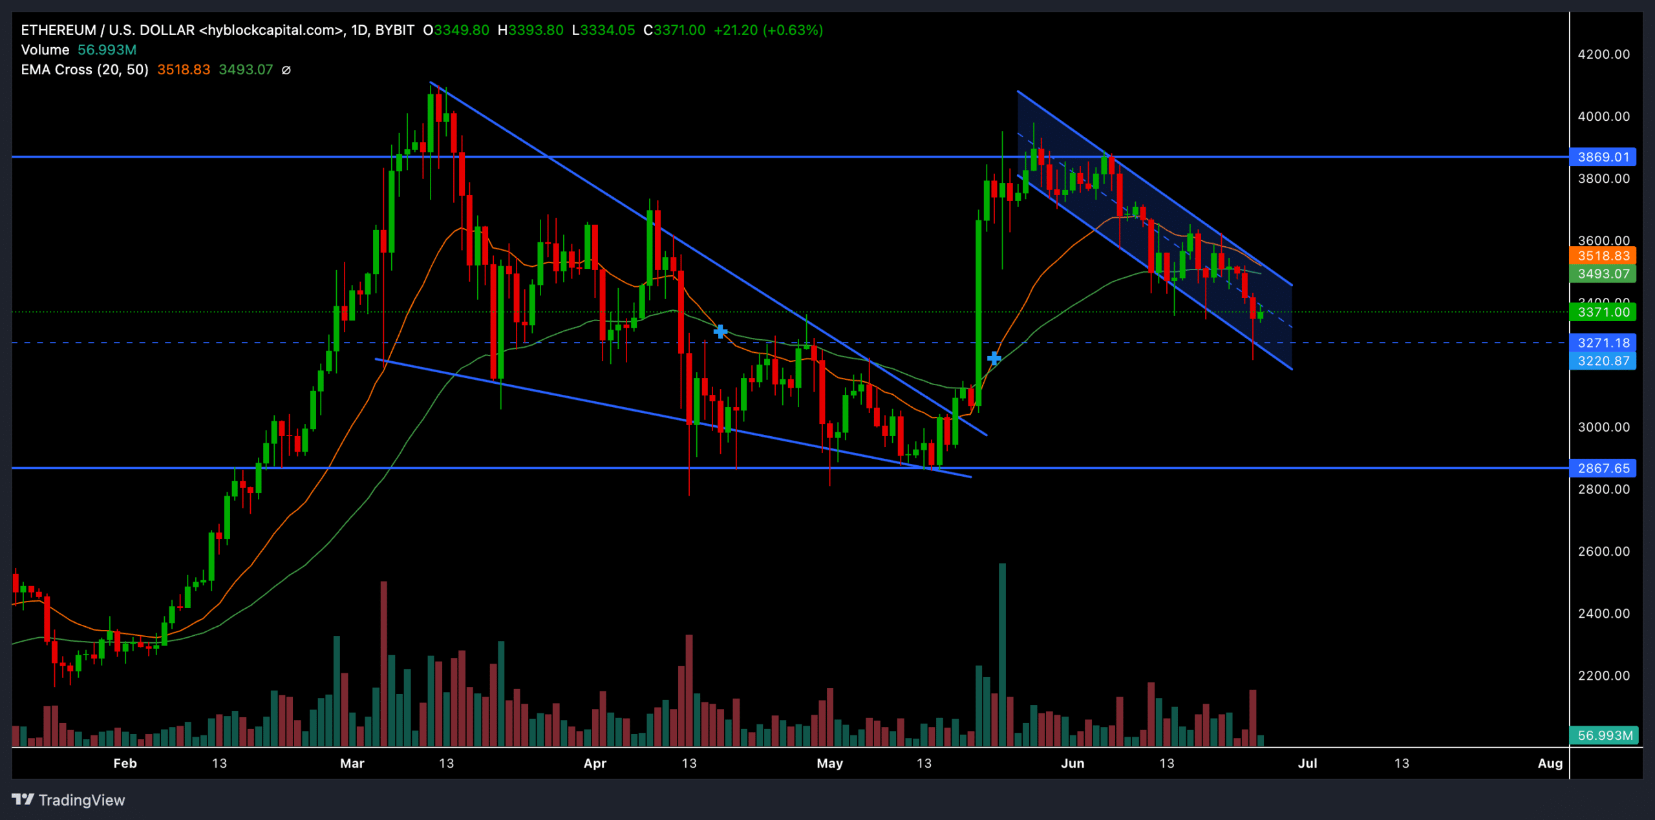The width and height of the screenshot is (1655, 820).
Task: Click the ETHEREUM / U.S. DOLLAR chart title
Action: [x=217, y=30]
